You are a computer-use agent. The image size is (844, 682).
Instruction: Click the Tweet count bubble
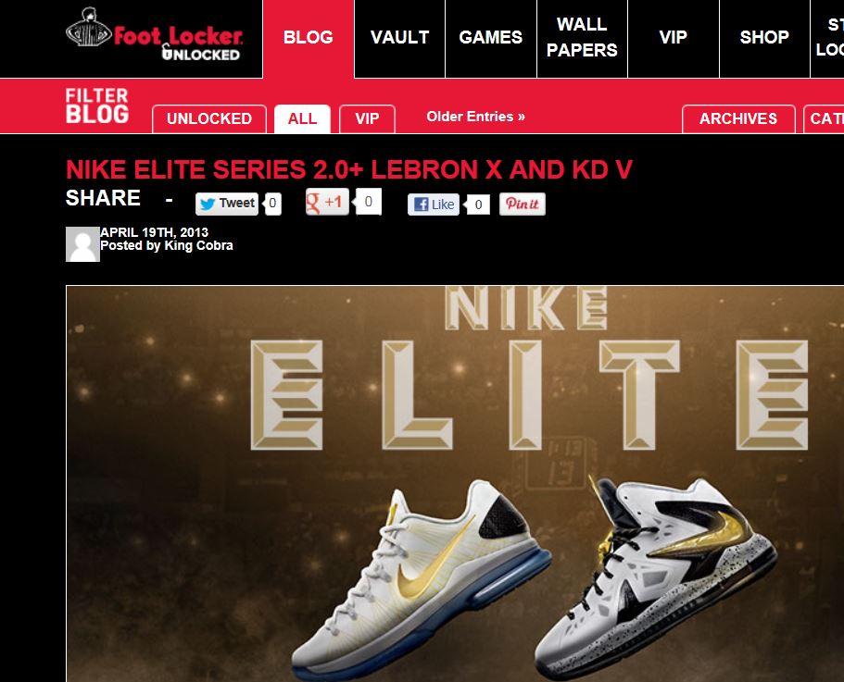pyautogui.click(x=273, y=204)
